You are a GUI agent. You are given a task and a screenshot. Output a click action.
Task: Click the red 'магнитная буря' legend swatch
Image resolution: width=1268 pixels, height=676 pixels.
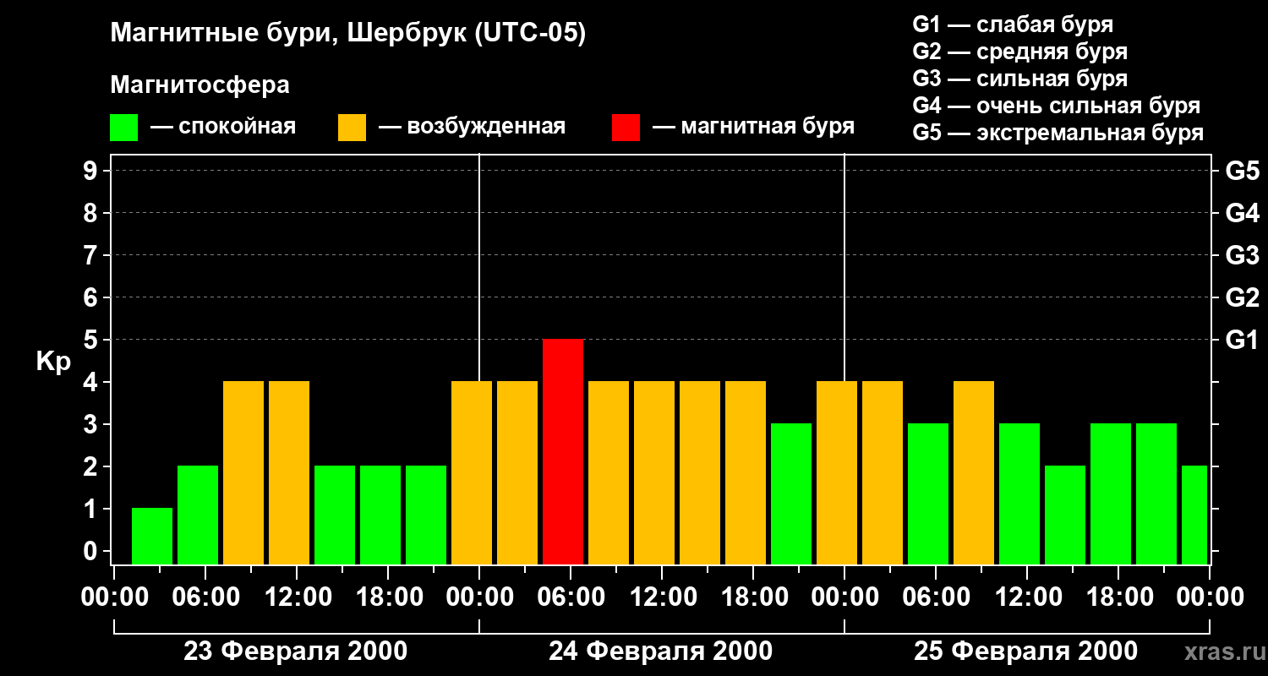[x=626, y=128]
